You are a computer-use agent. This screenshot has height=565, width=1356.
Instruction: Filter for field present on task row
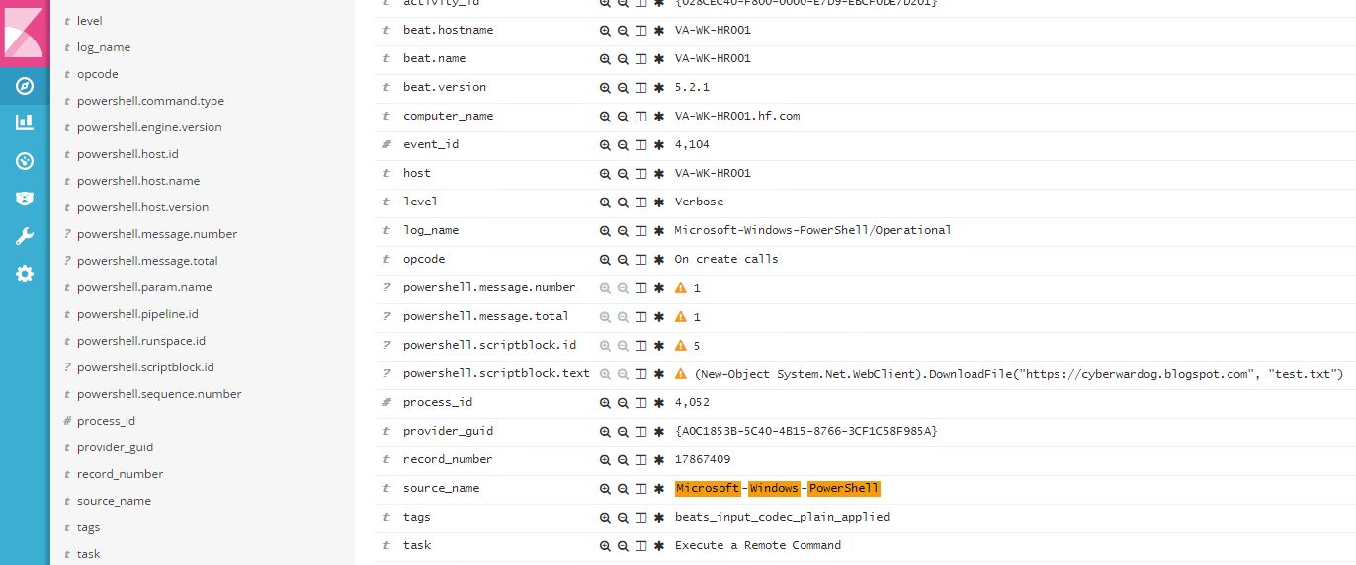[x=659, y=545]
